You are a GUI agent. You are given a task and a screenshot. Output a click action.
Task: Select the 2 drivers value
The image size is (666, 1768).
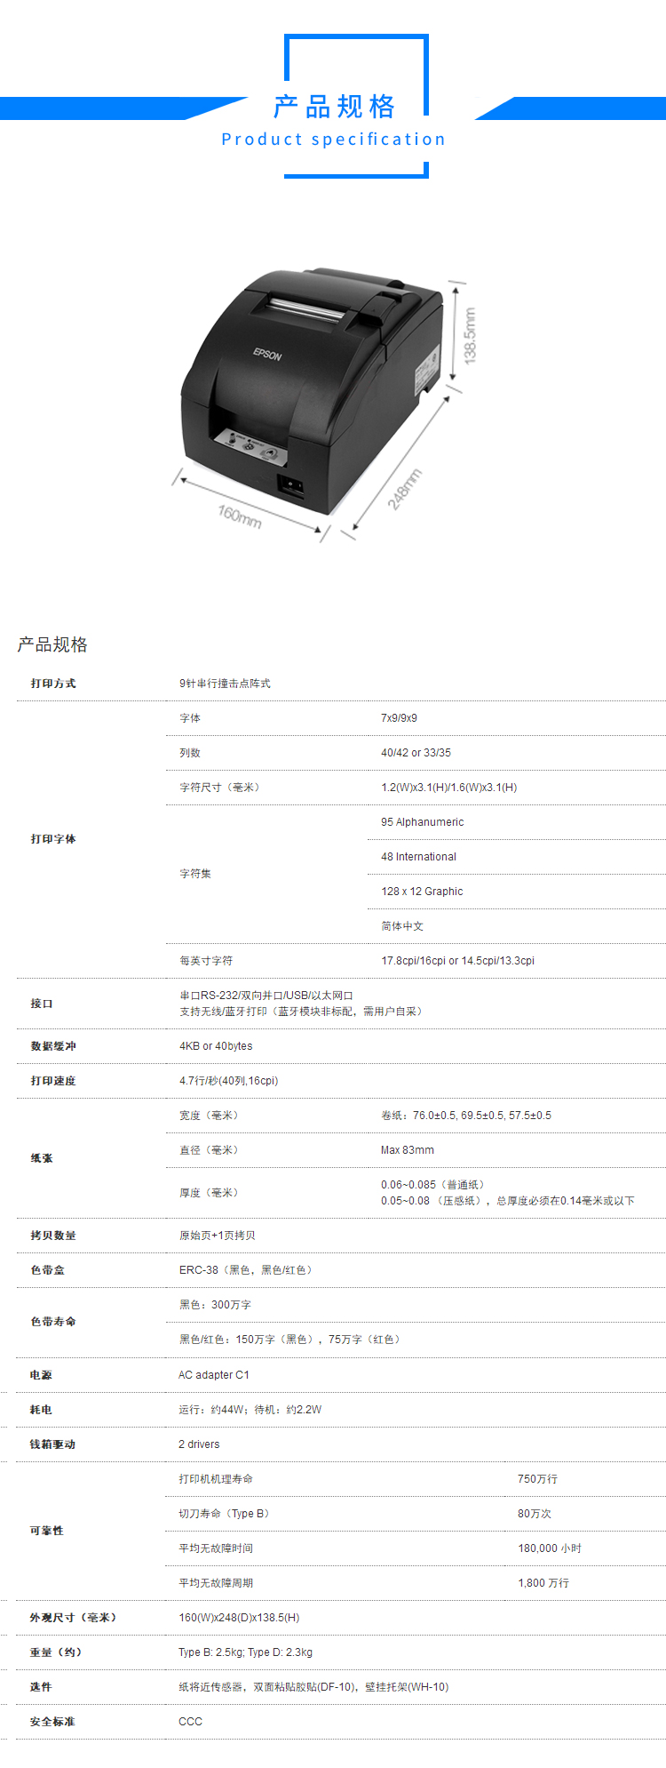point(199,1444)
